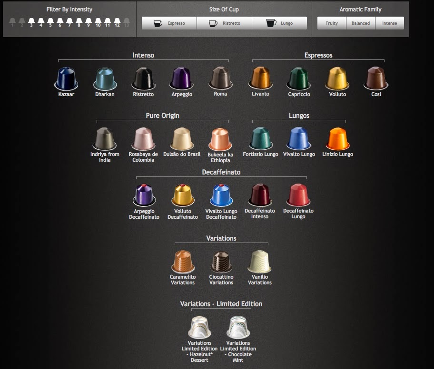Choose the Fortissio Lungo capsule
Viewport: 434px width, 369px height.
(260, 138)
